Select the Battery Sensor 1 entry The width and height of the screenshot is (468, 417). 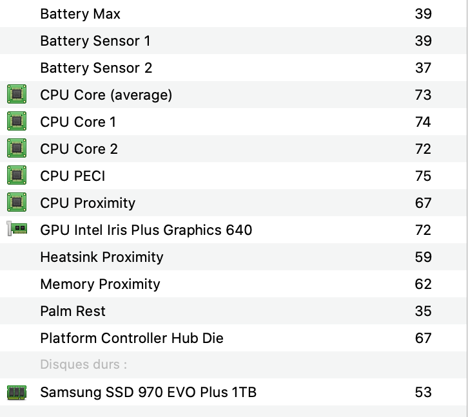coord(95,41)
